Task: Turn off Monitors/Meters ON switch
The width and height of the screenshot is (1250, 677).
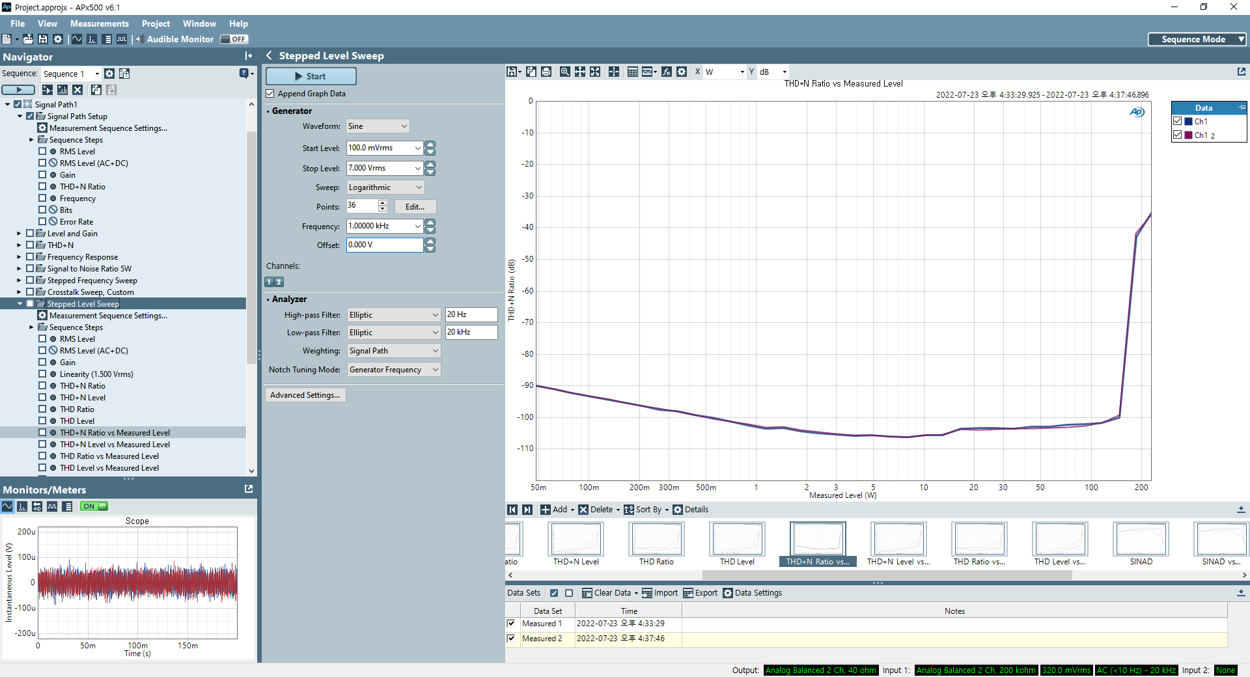Action: coord(94,506)
